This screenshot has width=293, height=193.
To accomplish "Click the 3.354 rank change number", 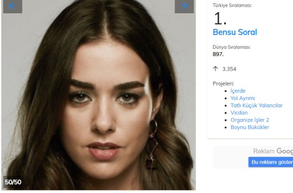I will (x=229, y=69).
